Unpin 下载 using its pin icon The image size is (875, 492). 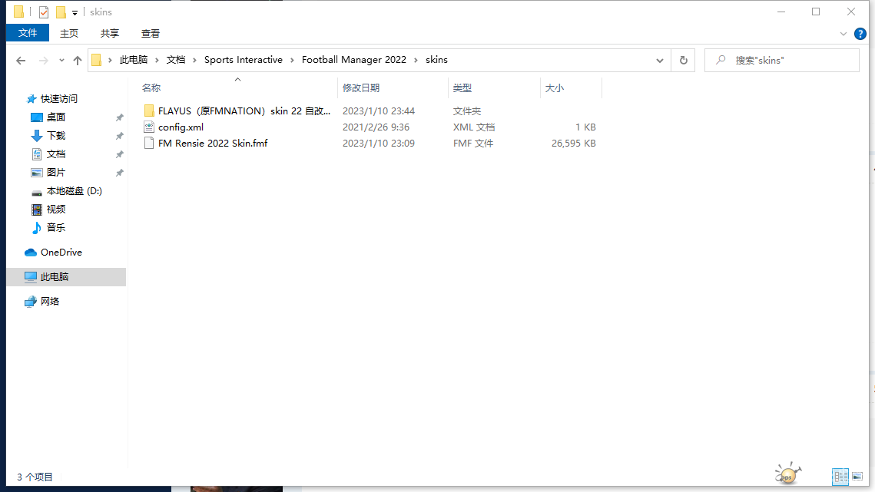(x=119, y=136)
